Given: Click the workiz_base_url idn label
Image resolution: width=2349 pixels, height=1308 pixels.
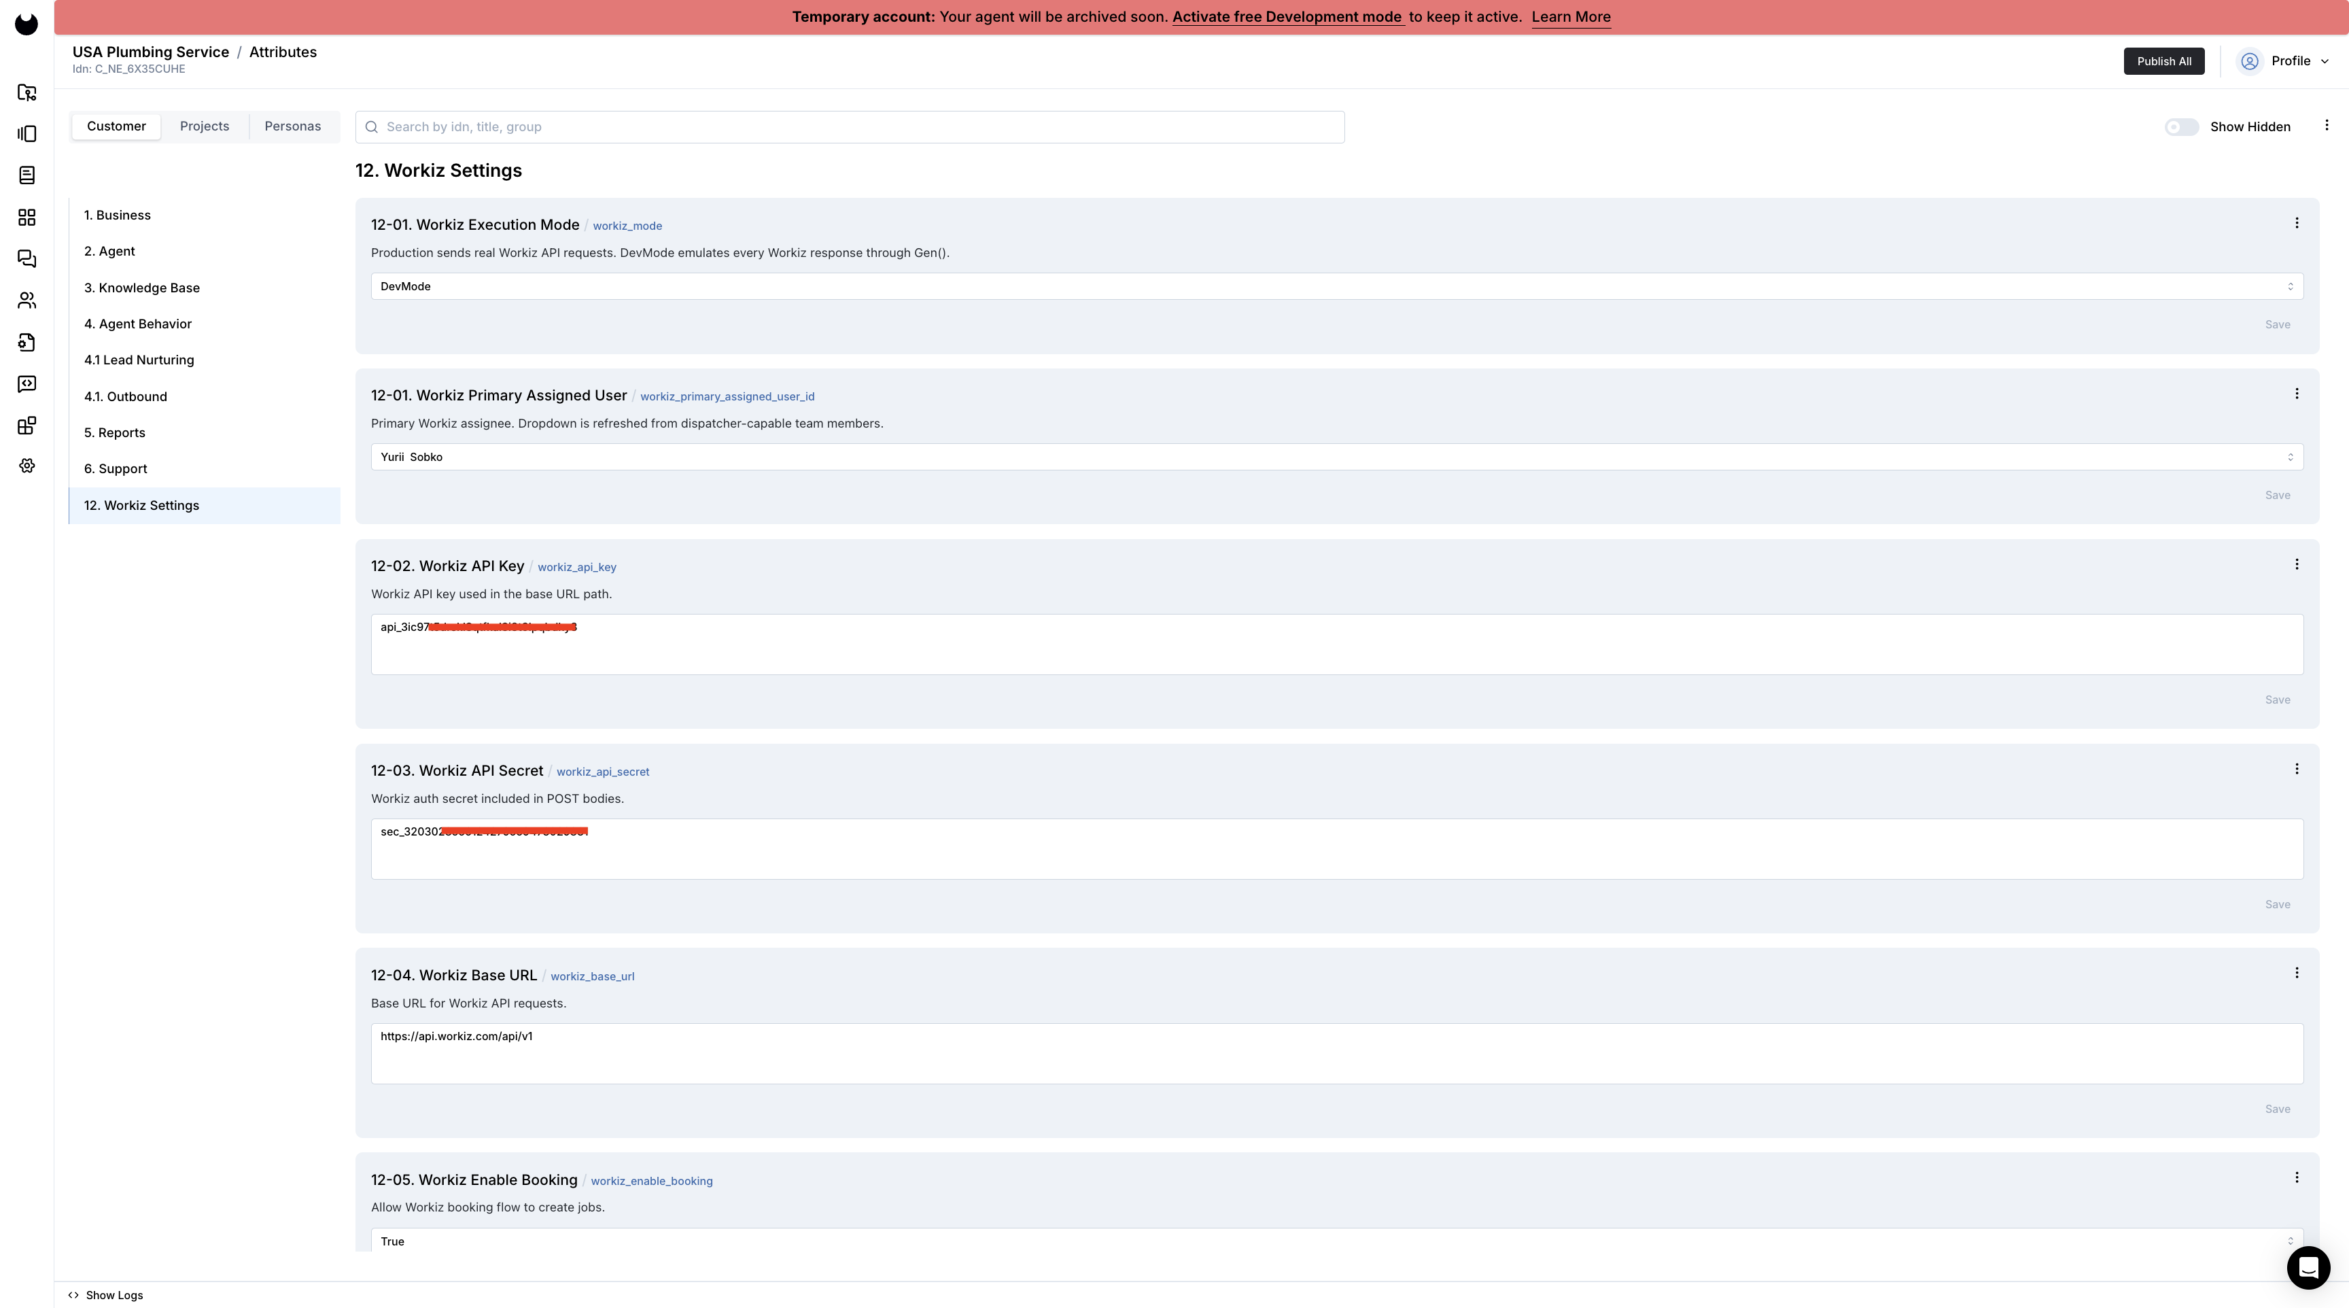Looking at the screenshot, I should (x=592, y=976).
